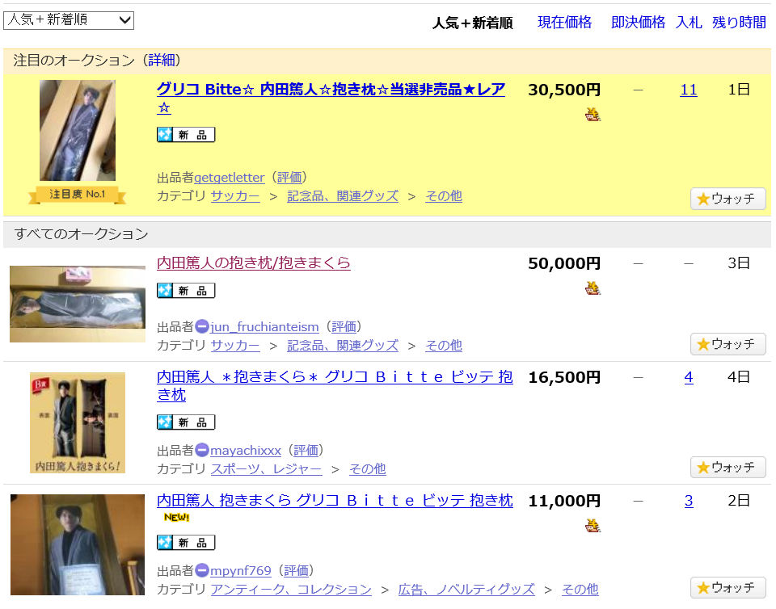
Task: Click the seller status icon beside mpynf769
Action: point(202,571)
